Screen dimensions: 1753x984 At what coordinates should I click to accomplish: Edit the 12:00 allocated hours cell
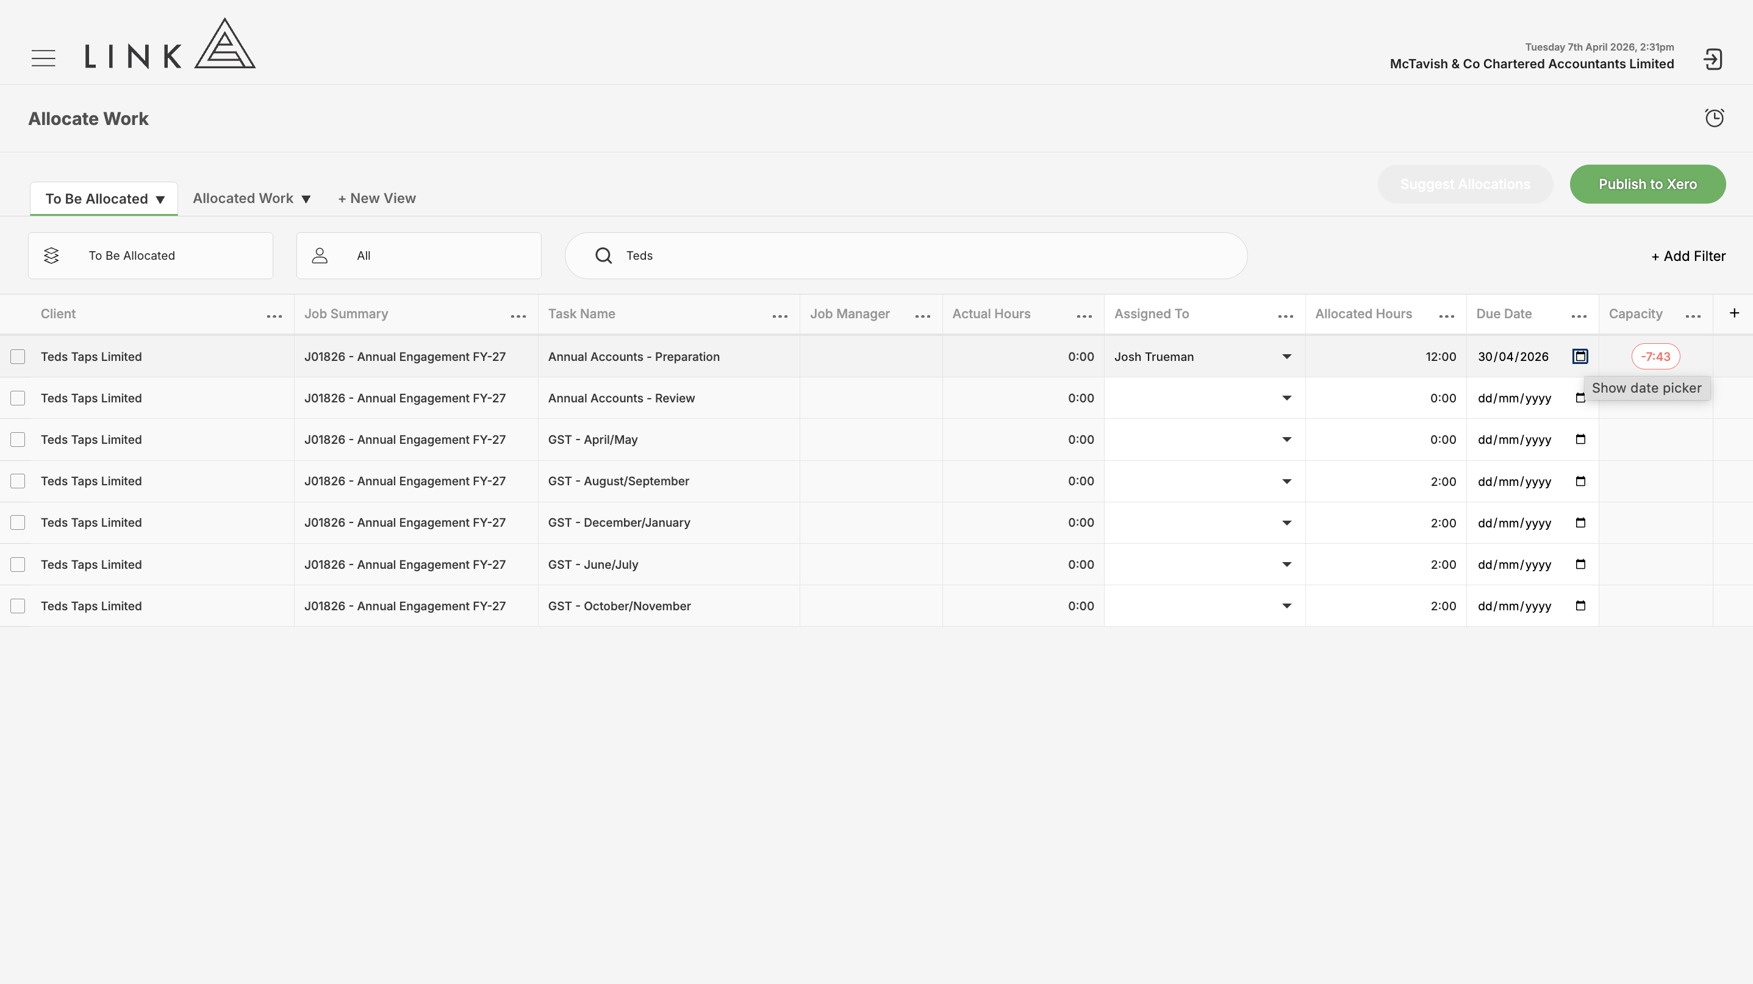point(1386,356)
